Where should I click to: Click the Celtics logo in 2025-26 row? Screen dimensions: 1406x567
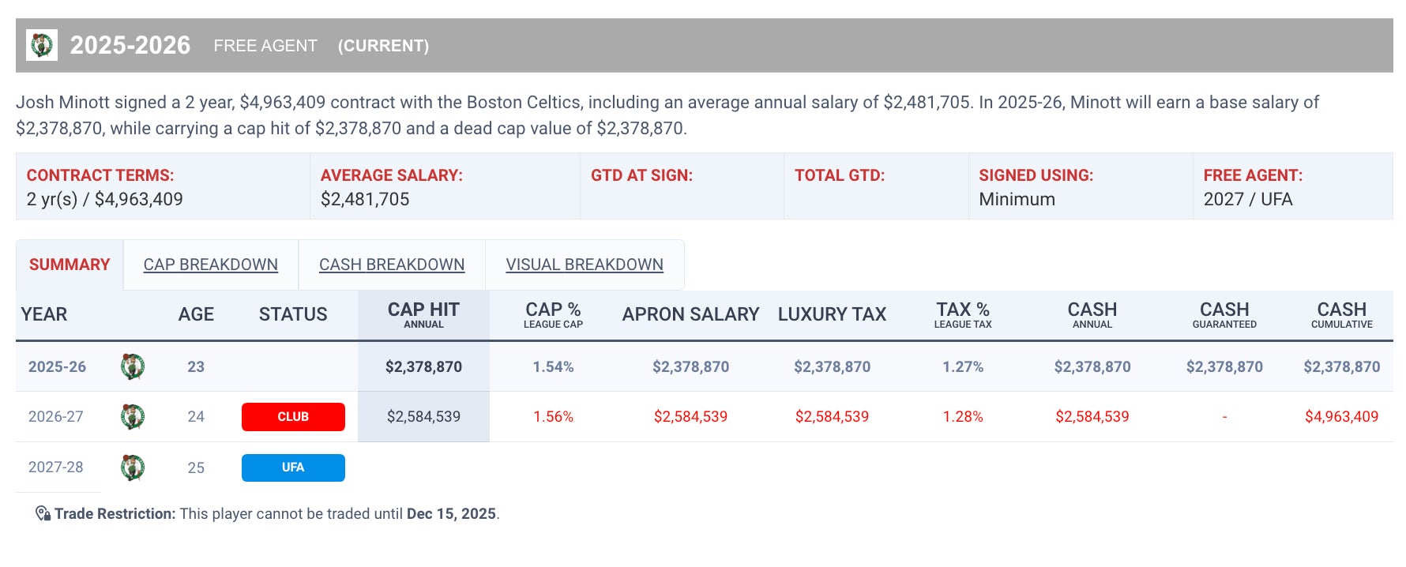(132, 366)
